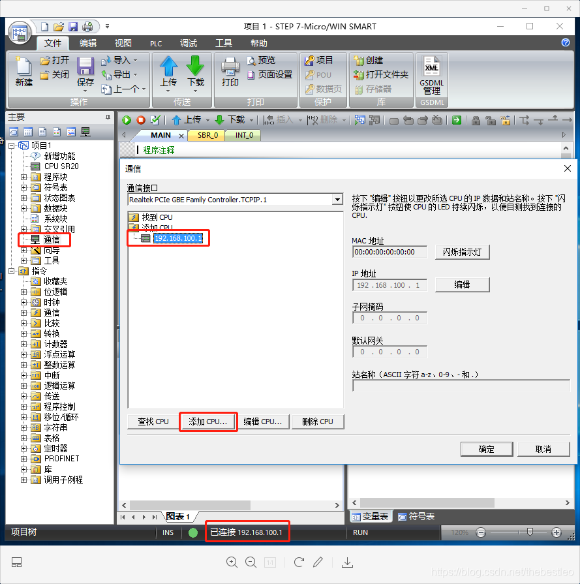This screenshot has height=584, width=580.
Task: Click the rotate icon in image viewer bar
Action: (x=299, y=562)
